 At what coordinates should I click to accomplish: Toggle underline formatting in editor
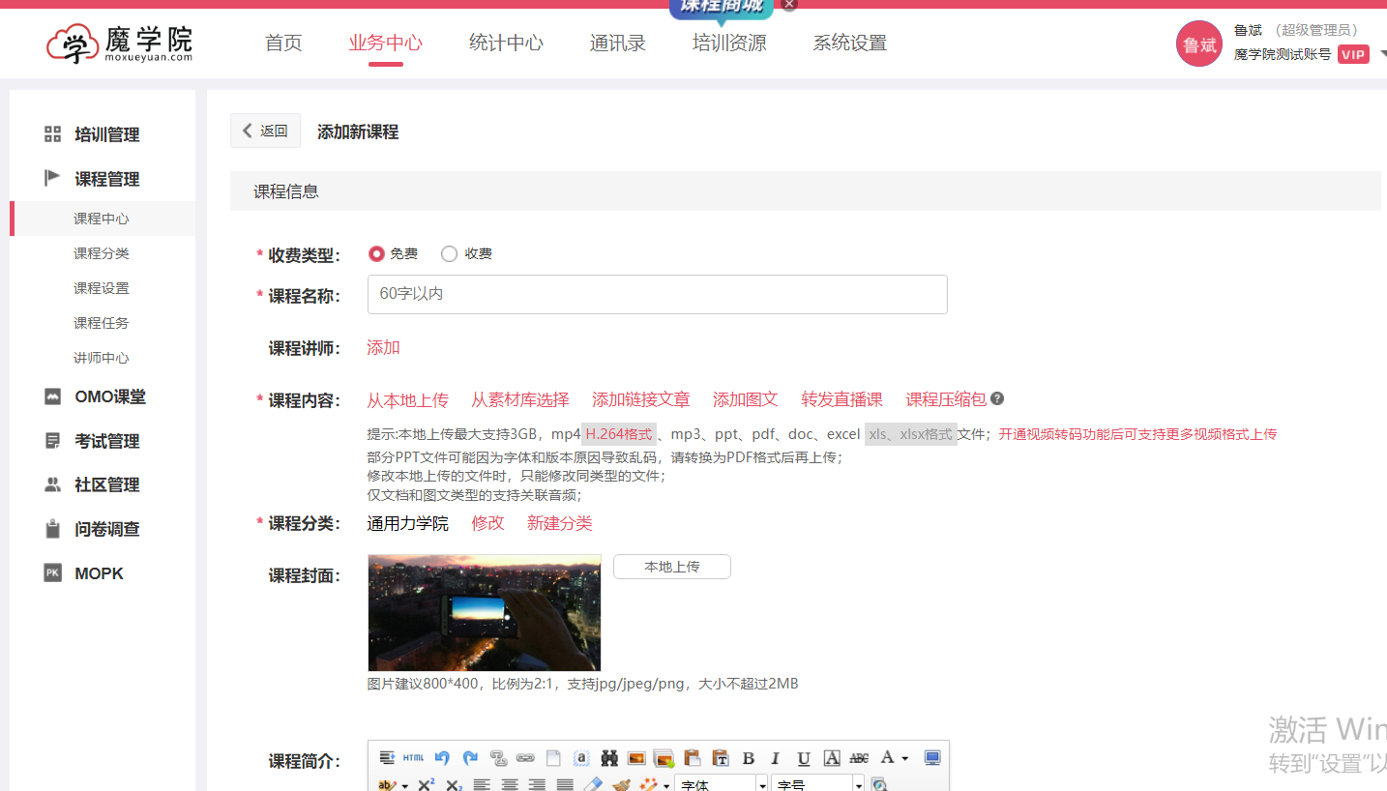coord(803,758)
